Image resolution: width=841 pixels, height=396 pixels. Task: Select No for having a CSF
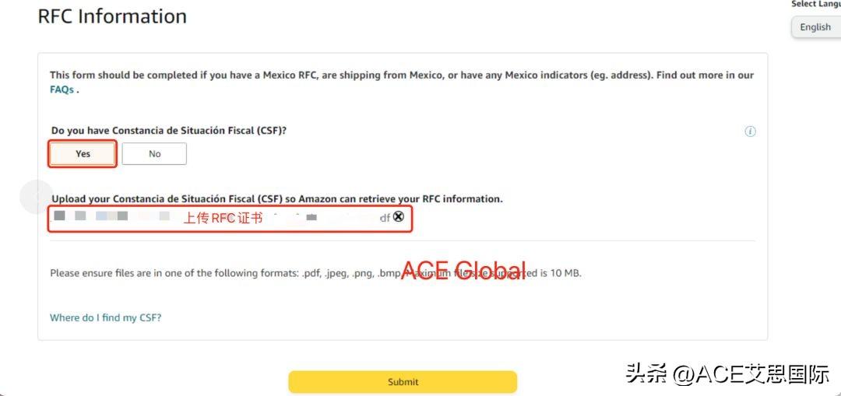click(154, 154)
